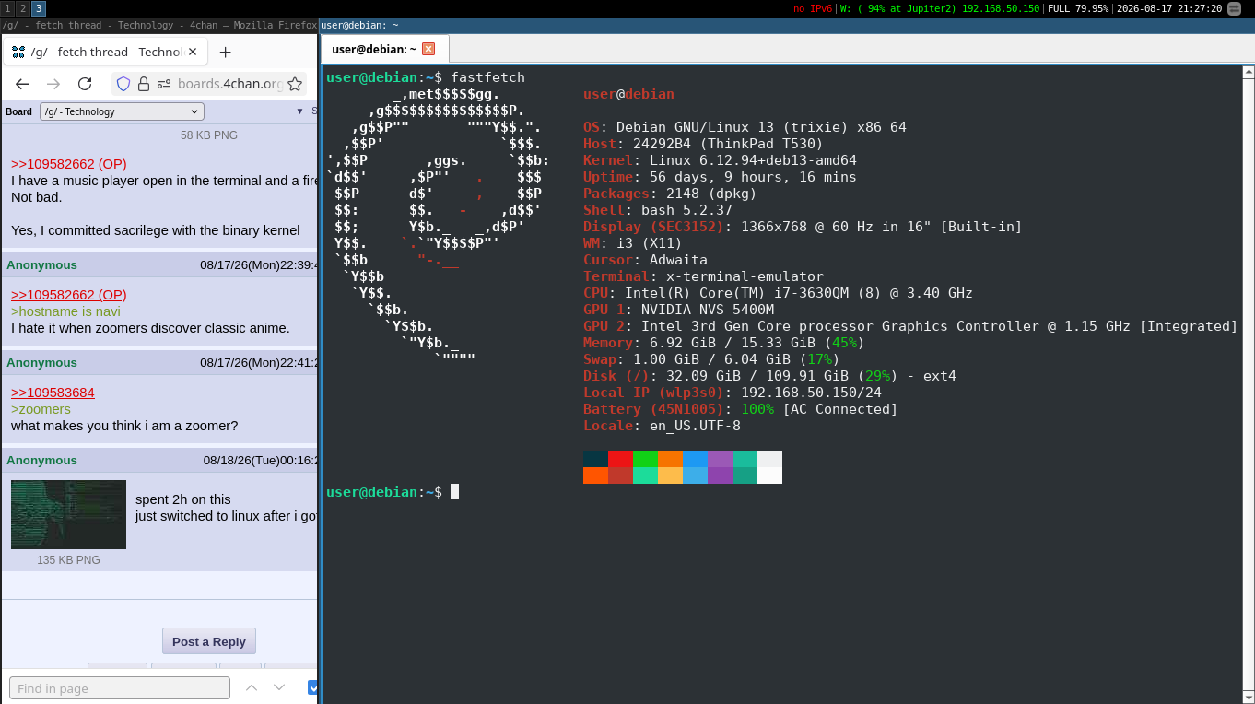Open a new Firefox tab
Image resolution: width=1255 pixels, height=704 pixels.
(x=225, y=52)
